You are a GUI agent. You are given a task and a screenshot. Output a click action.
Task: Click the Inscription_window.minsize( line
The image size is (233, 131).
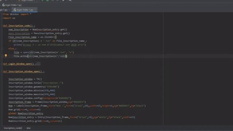click(32, 91)
